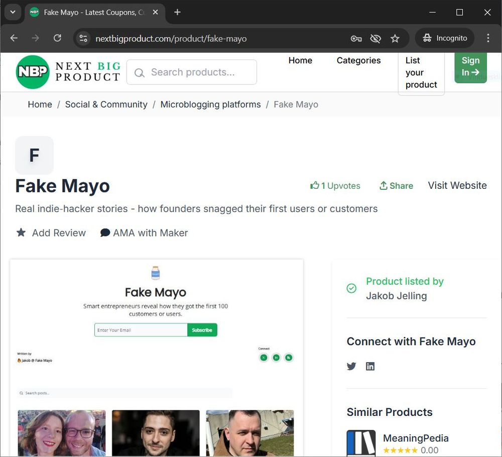Open the tab search dropdown arrow
Screen dimensions: 502x457
pos(13,12)
